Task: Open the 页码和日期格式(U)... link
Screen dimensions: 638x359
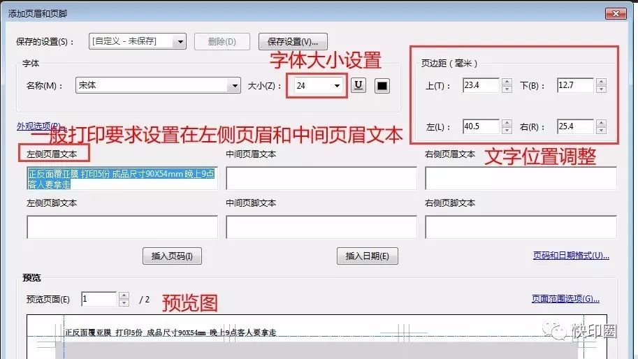Action: [571, 256]
